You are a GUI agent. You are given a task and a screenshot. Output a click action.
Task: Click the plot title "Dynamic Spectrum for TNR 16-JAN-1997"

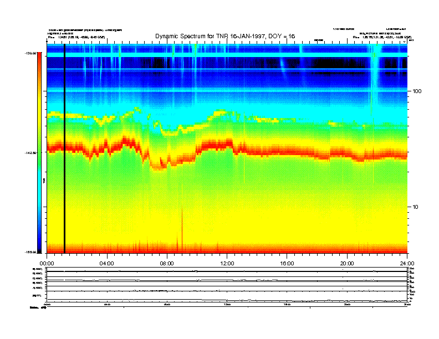(x=225, y=36)
